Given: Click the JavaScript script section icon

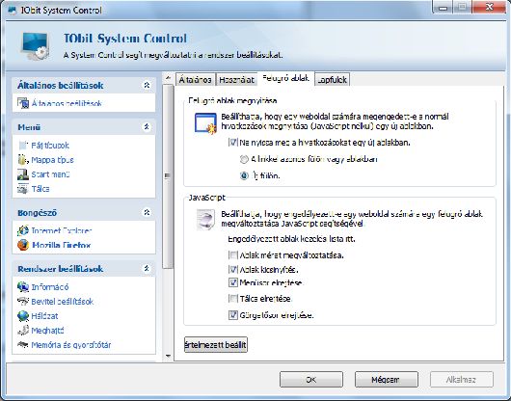Looking at the screenshot, I should tap(205, 219).
